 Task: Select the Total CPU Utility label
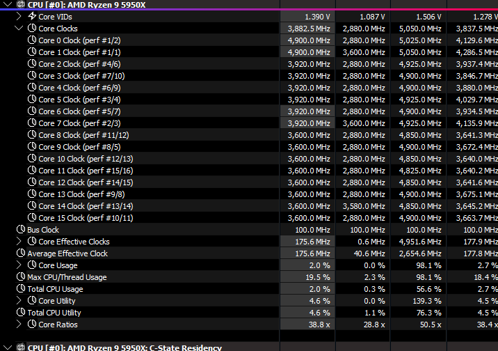pos(54,313)
